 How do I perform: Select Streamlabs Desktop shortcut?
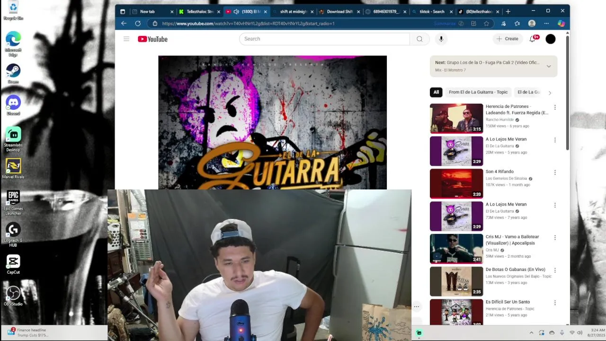(13, 139)
